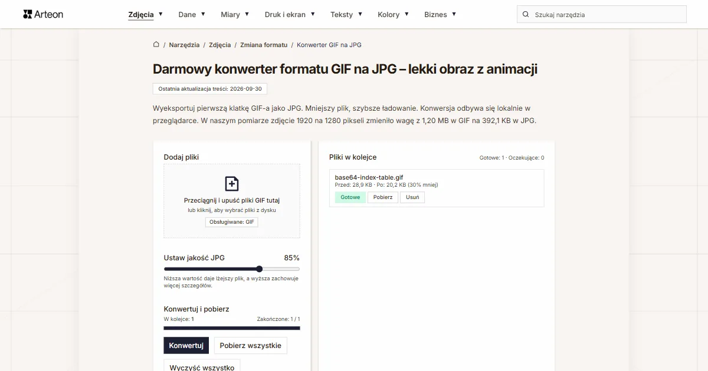This screenshot has height=371, width=708.
Task: Click the add-file icon in drop zone
Action: (232, 183)
